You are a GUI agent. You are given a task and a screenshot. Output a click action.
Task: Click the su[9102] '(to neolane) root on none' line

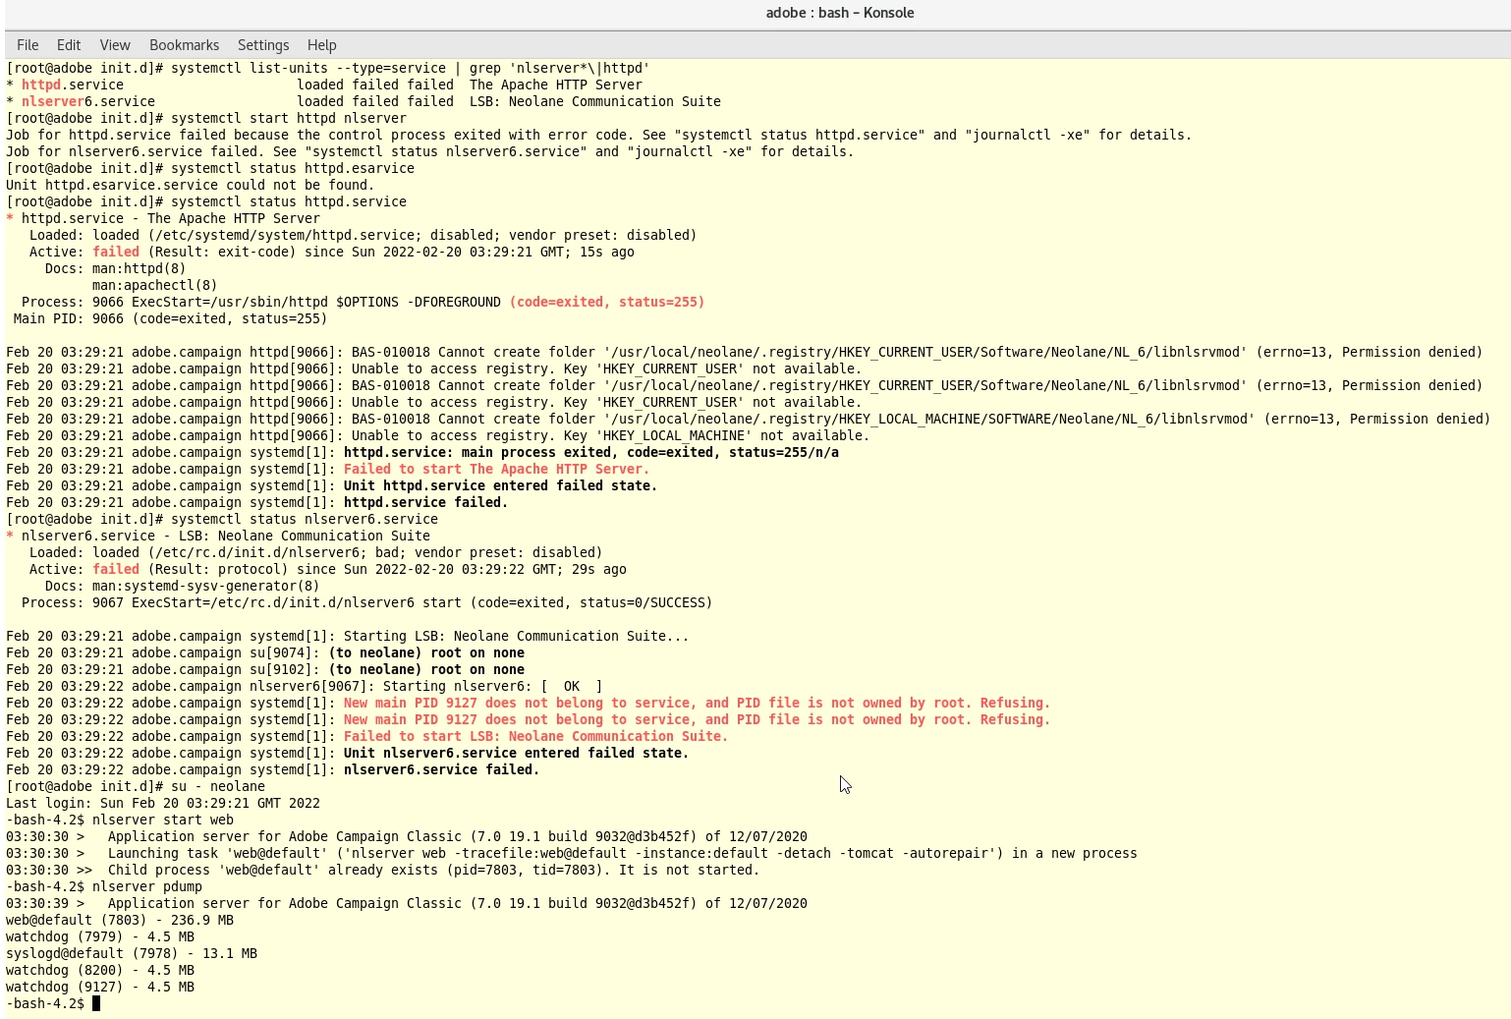(x=265, y=670)
